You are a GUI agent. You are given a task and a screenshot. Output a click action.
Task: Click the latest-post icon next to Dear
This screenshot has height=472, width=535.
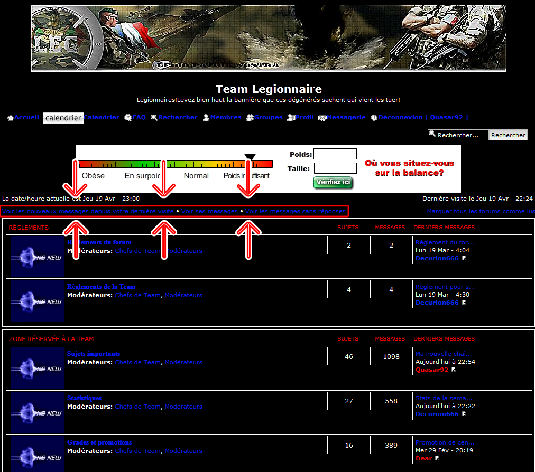coord(437,458)
